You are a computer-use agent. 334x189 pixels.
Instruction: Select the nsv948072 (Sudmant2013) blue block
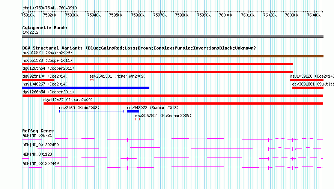[x=133, y=111]
